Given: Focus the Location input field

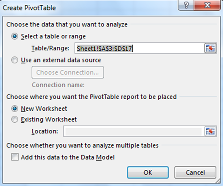Looking at the screenshot, I should (132, 131).
